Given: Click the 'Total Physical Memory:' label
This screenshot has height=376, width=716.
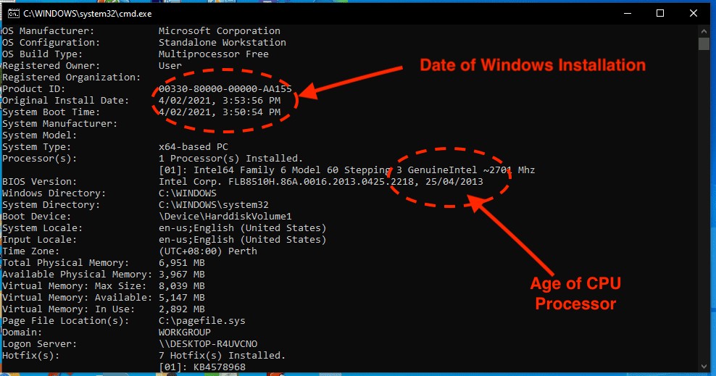Looking at the screenshot, I should 65,263.
